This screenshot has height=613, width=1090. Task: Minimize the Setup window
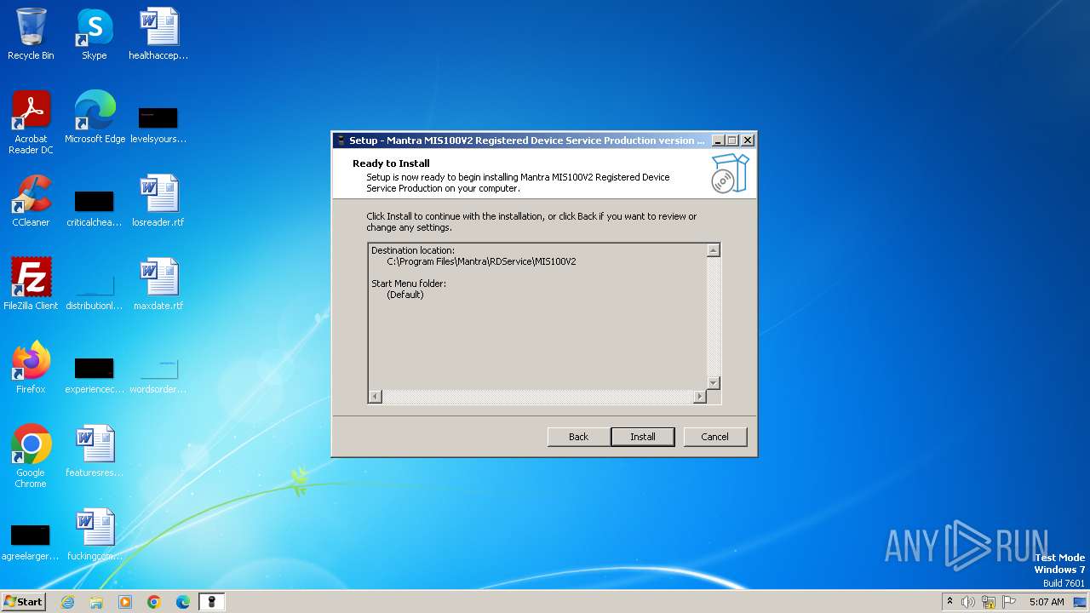pyautogui.click(x=718, y=140)
